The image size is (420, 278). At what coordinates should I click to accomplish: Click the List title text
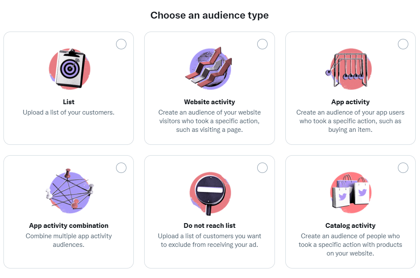tap(68, 102)
